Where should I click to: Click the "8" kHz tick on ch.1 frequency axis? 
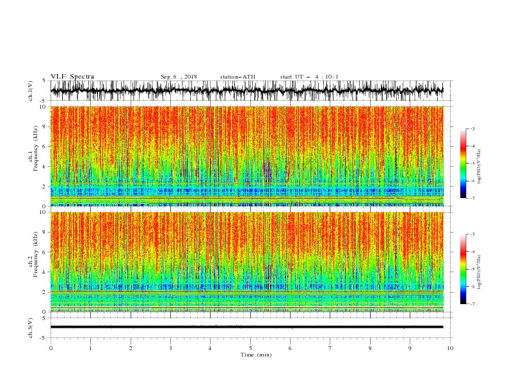pos(45,126)
